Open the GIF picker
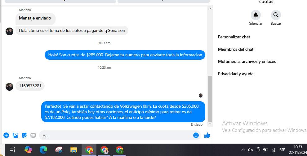The image size is (307, 156). (33, 135)
